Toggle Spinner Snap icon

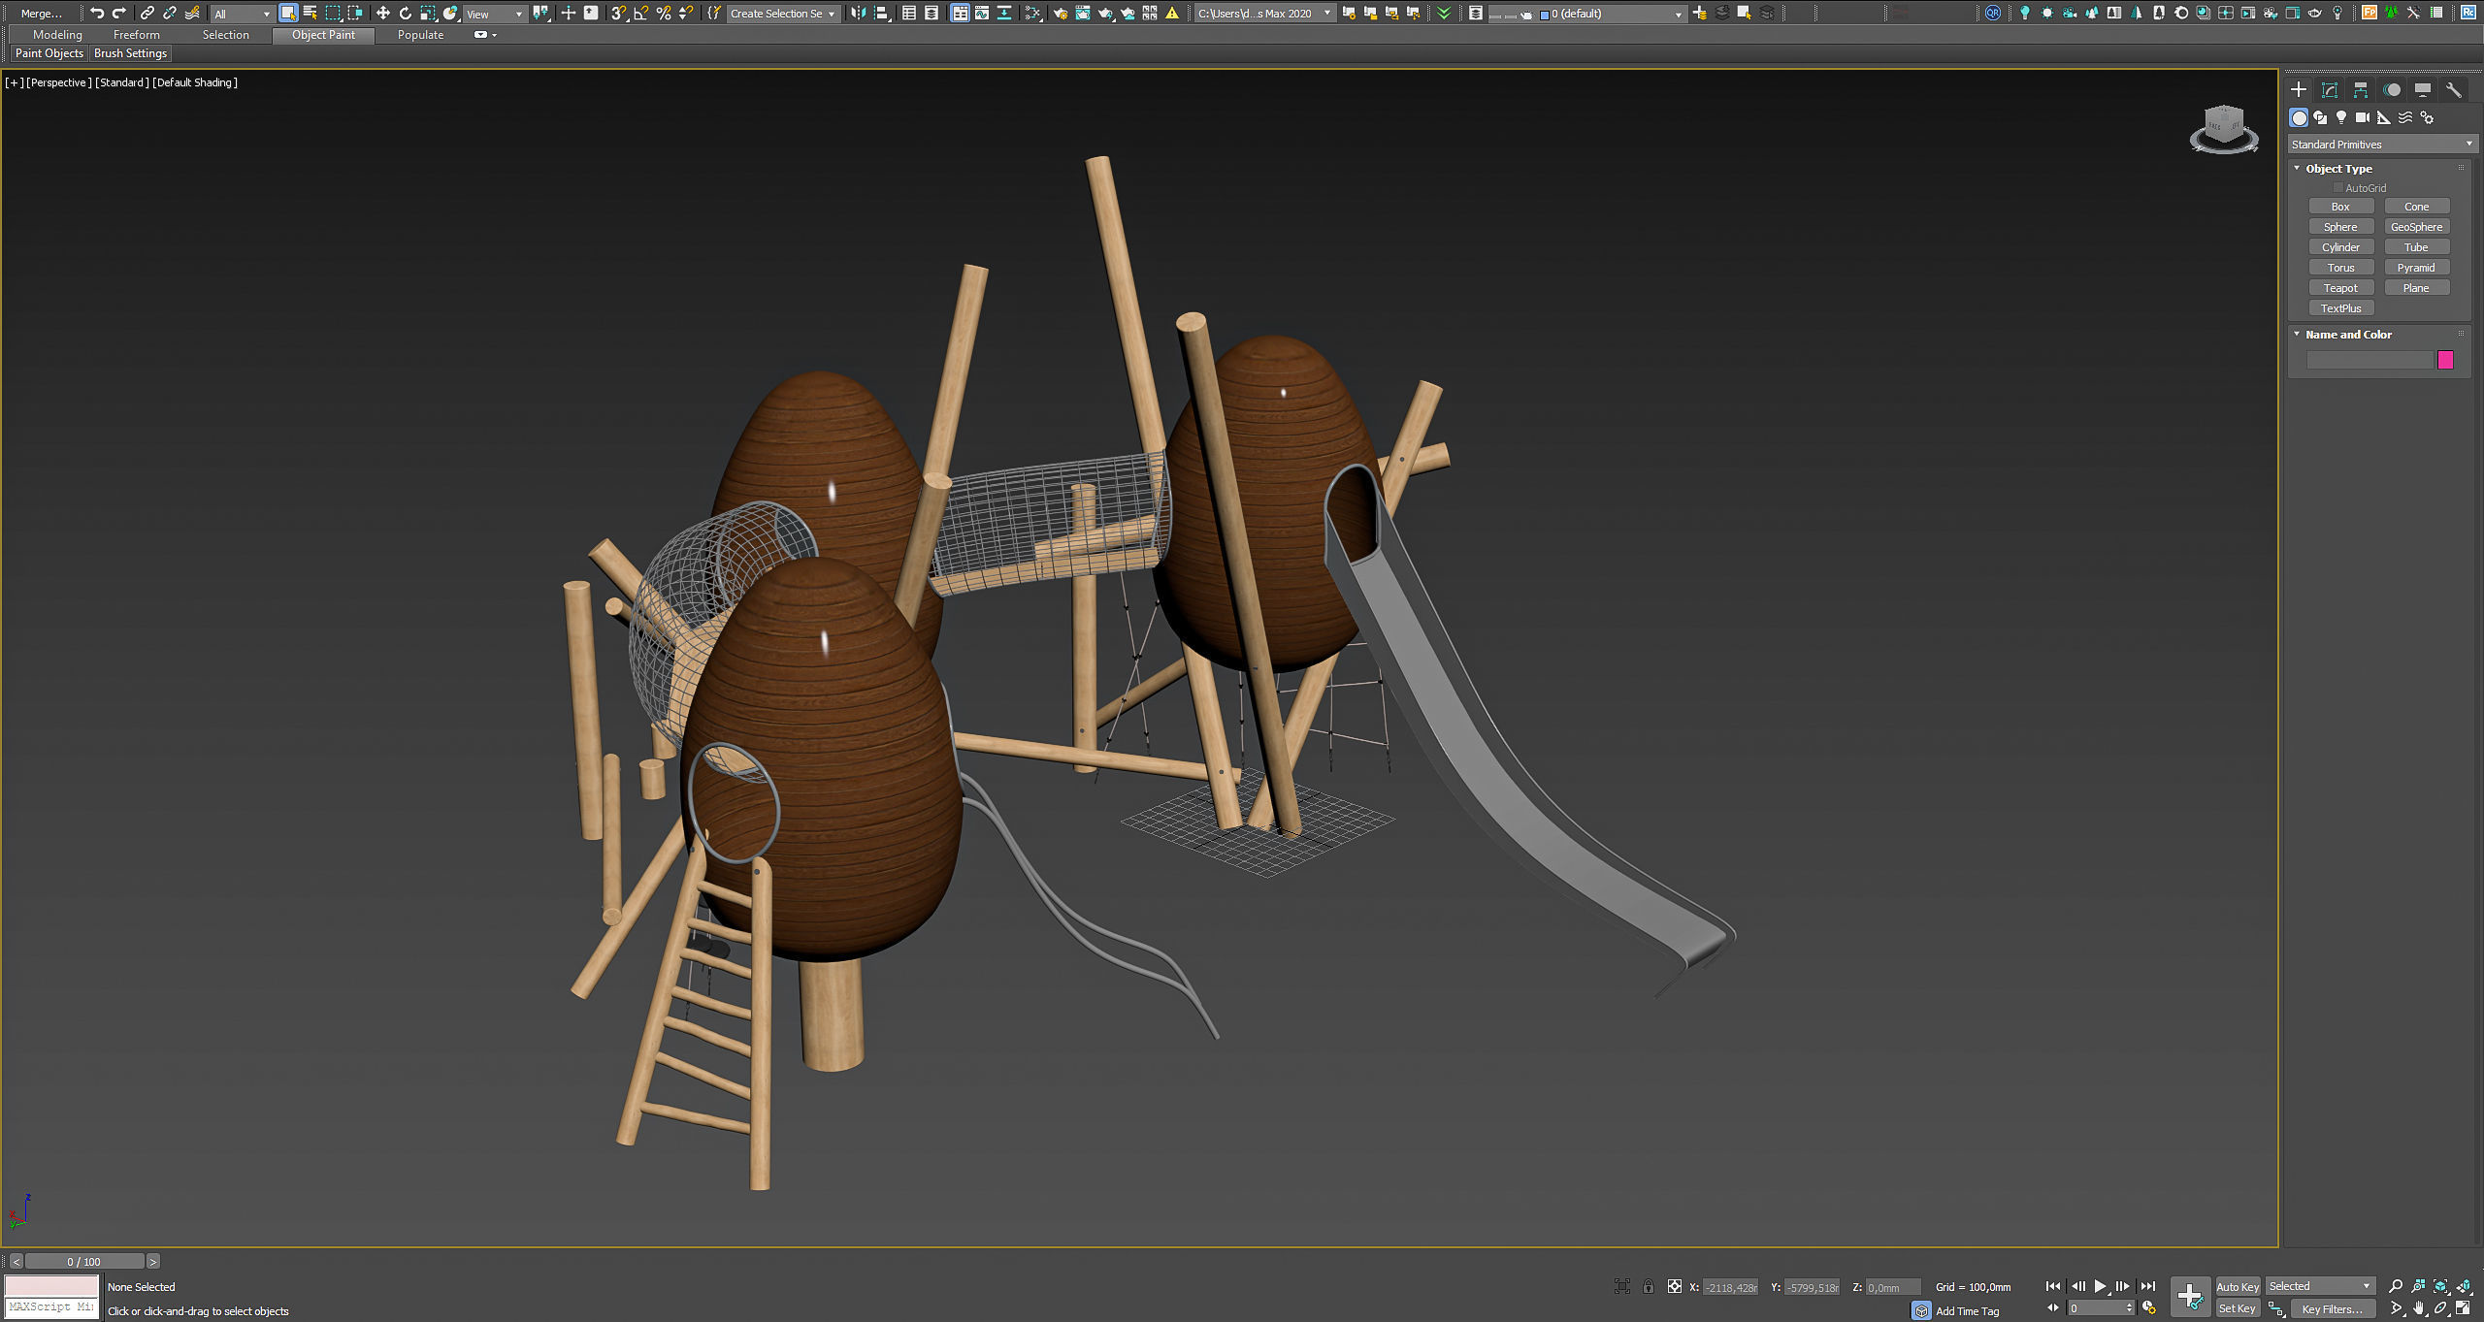point(686,13)
